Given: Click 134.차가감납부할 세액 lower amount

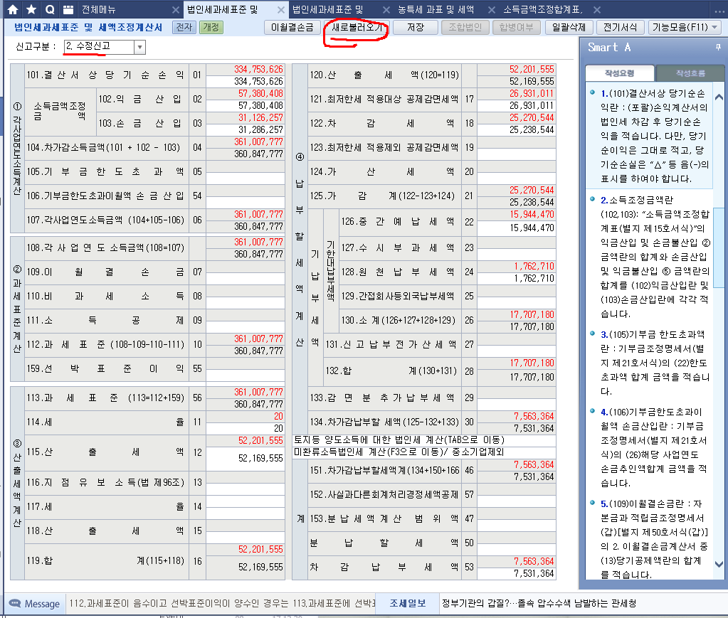Looking at the screenshot, I should (516, 428).
